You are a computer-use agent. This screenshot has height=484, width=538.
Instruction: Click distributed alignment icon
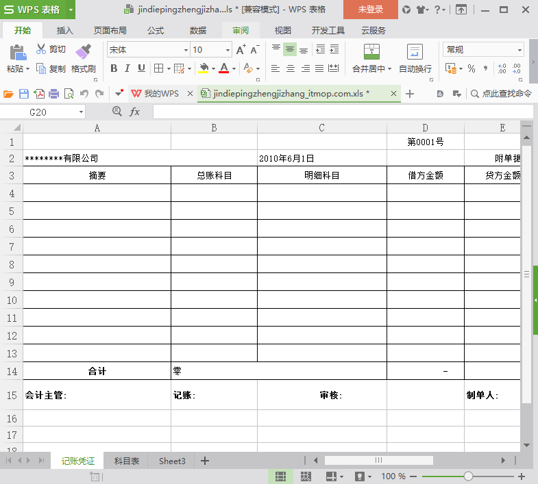(334, 68)
